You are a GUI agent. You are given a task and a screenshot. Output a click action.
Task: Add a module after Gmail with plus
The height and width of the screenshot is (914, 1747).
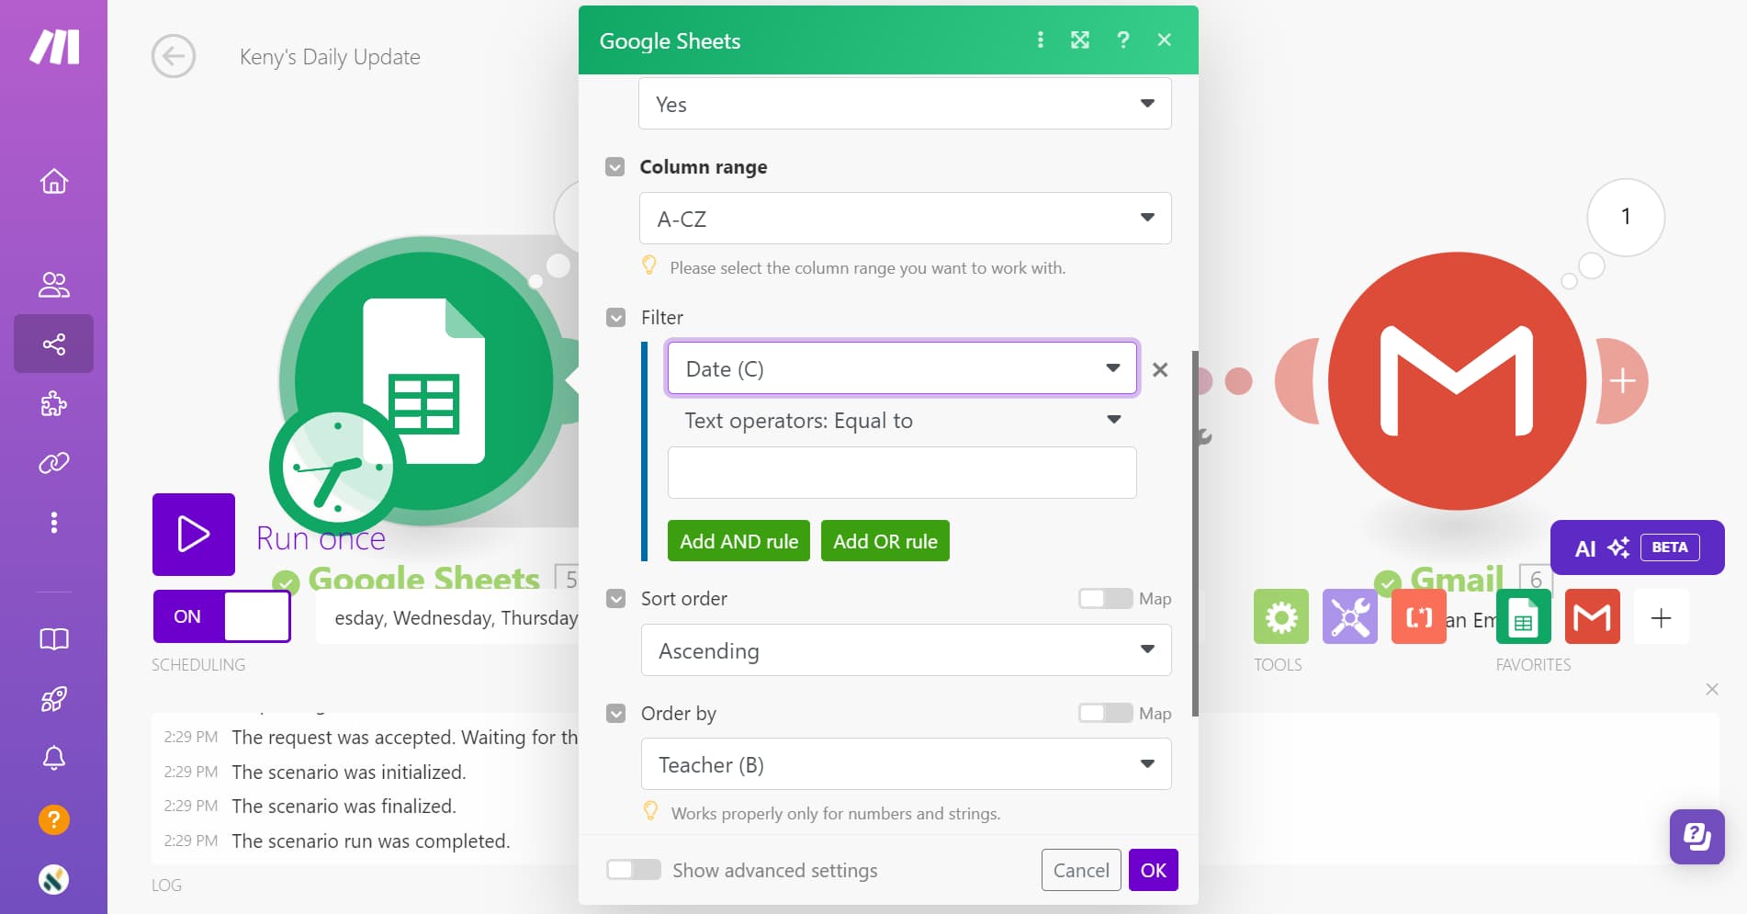[x=1623, y=380]
